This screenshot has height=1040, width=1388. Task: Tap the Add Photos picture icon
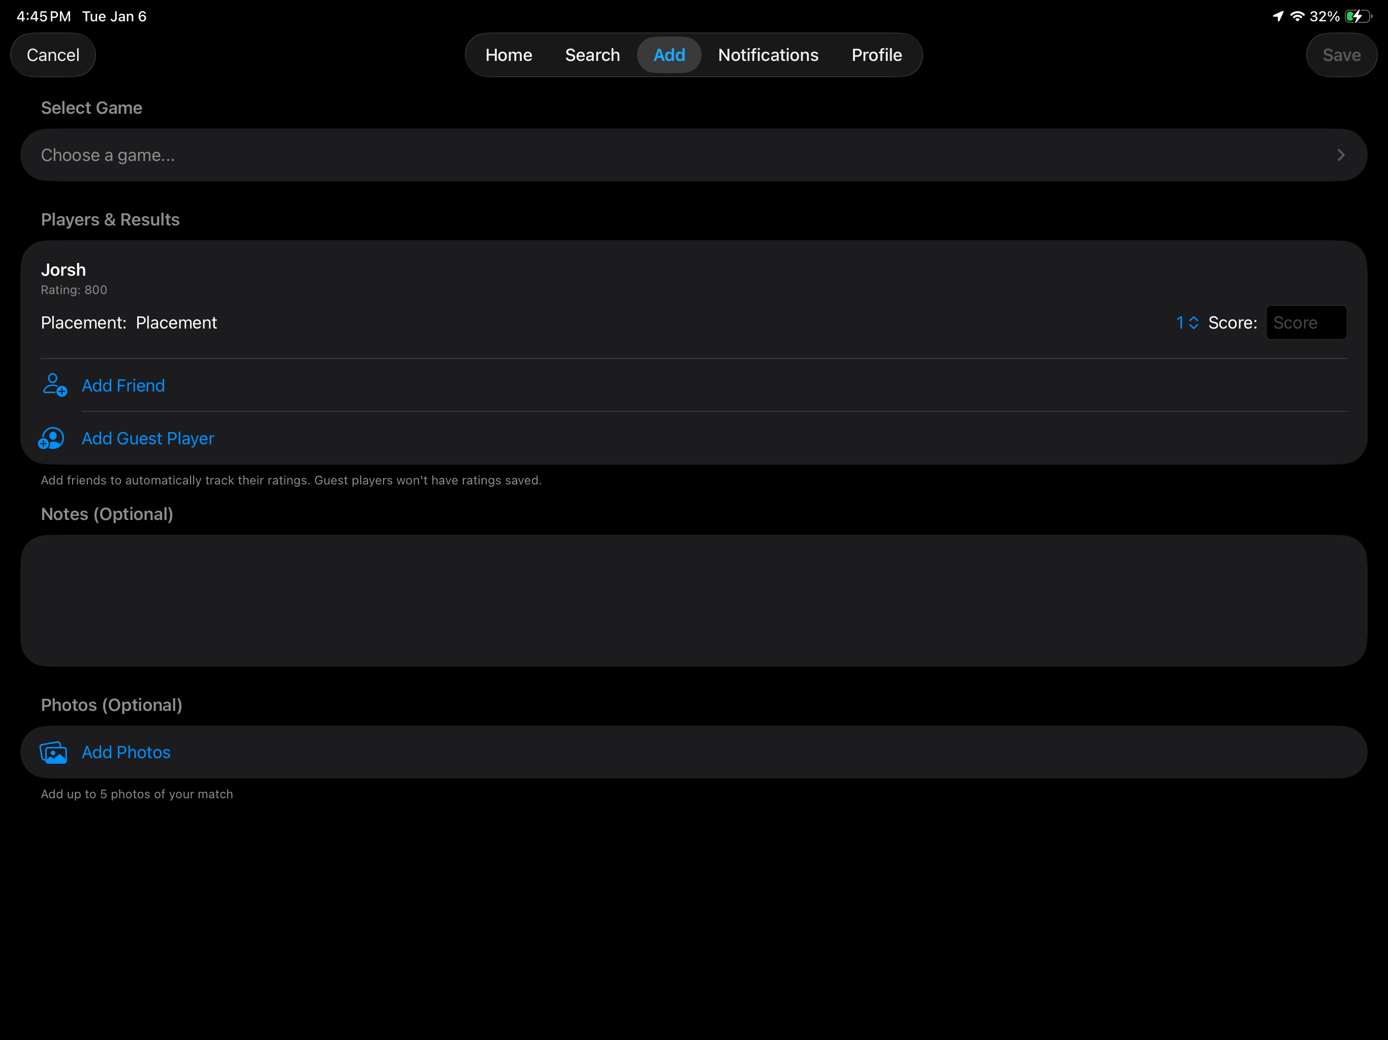(x=53, y=752)
